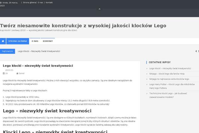Click the Najnowsze label button
The width and height of the screenshot is (199, 133).
pos(8,51)
